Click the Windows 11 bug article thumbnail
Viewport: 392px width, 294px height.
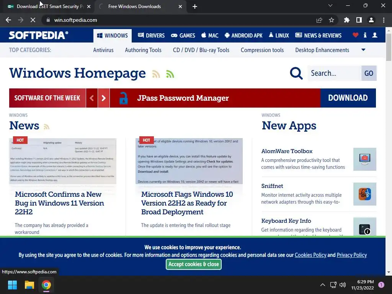pyautogui.click(x=63, y=161)
